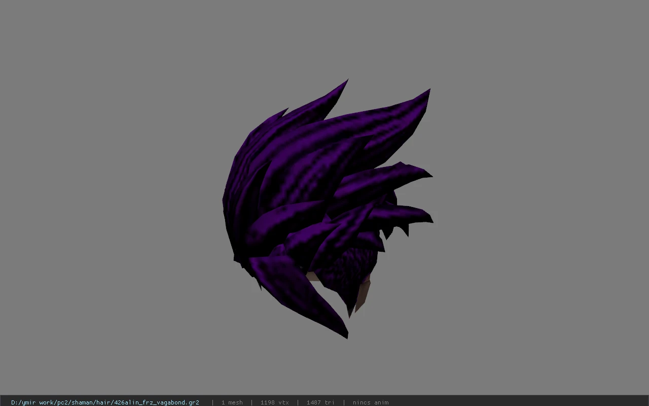Click the dark textured hair patch near the face

click(350, 269)
